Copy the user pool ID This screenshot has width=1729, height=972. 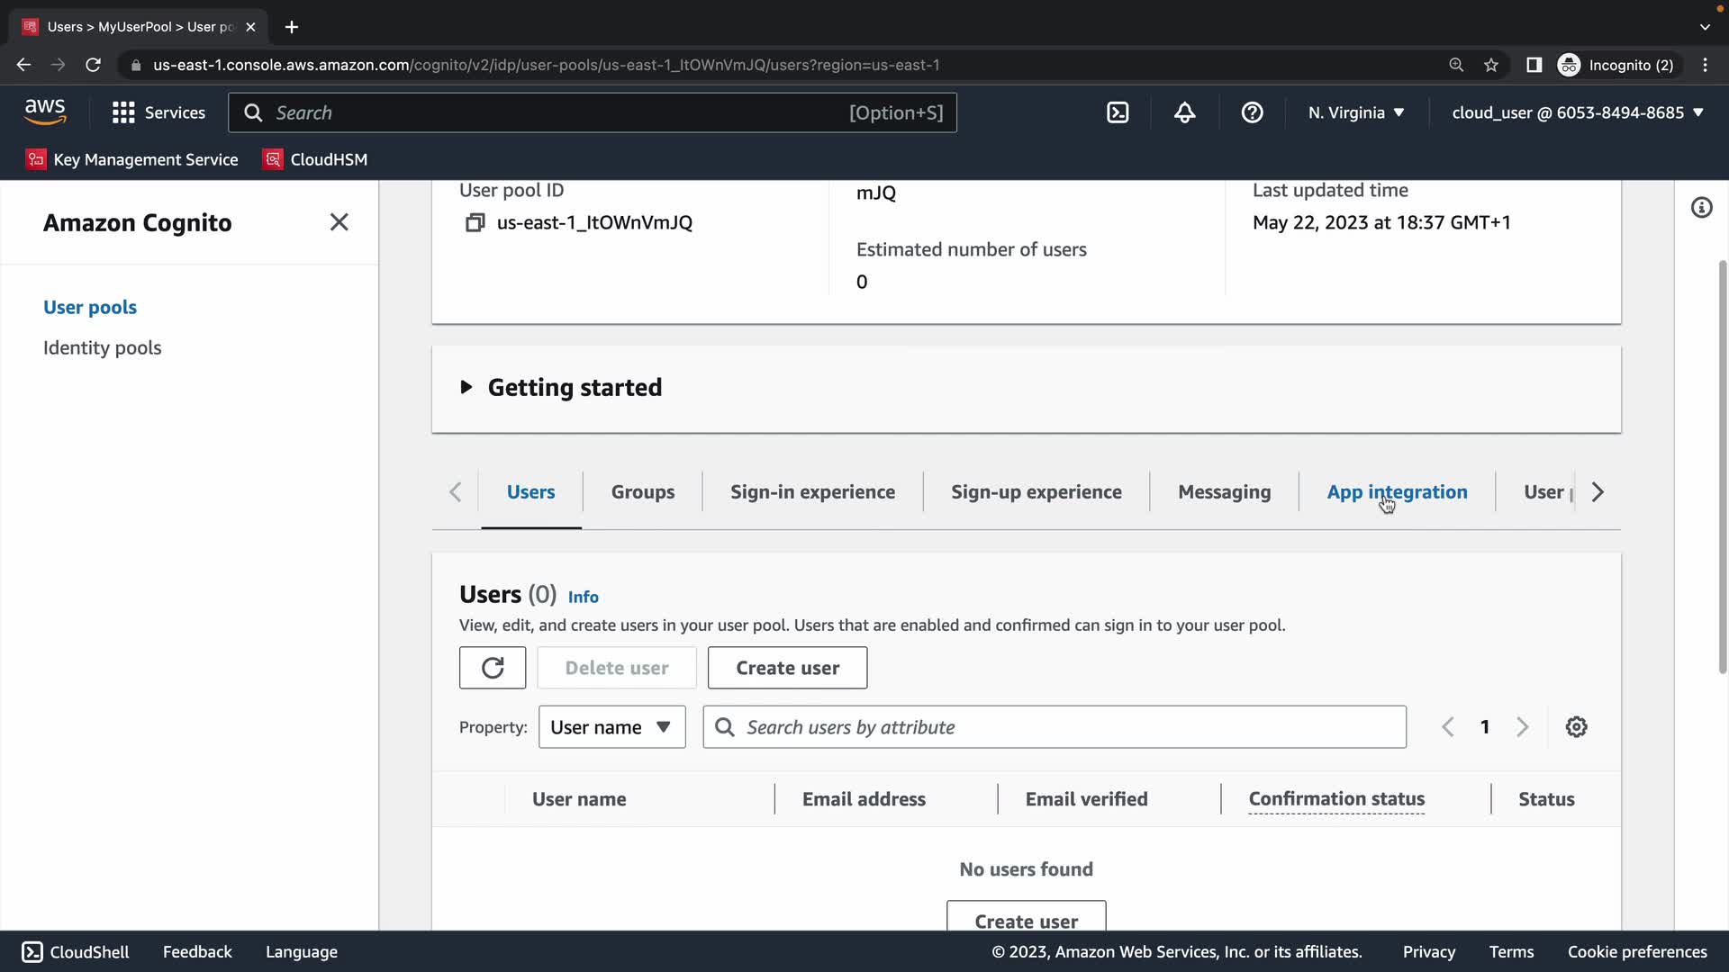point(475,222)
